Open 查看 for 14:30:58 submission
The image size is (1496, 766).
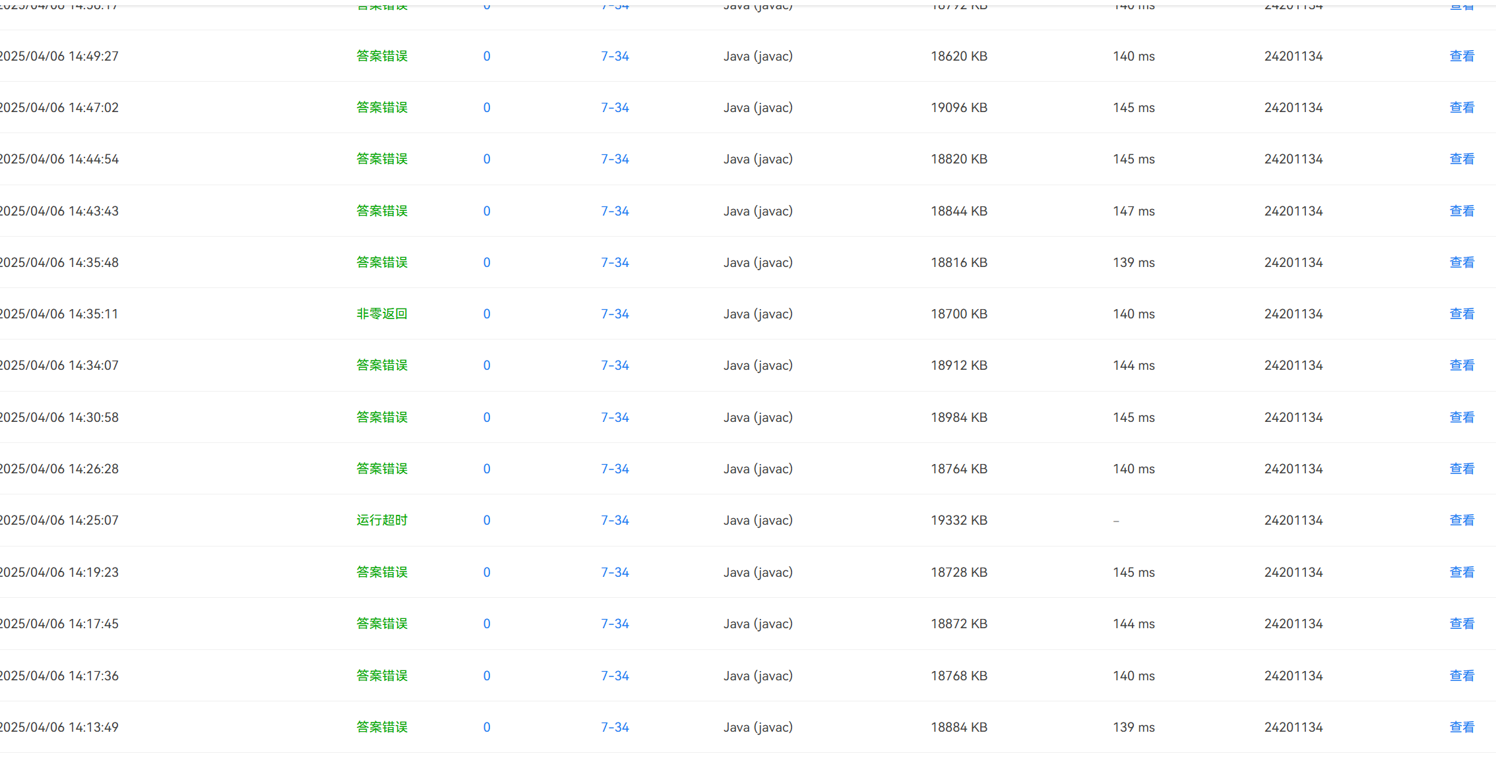(1461, 417)
